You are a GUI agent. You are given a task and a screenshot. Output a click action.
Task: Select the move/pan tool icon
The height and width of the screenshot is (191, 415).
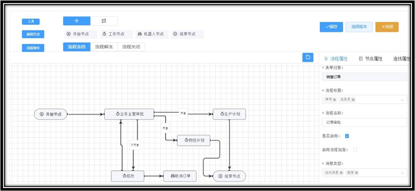point(77,21)
